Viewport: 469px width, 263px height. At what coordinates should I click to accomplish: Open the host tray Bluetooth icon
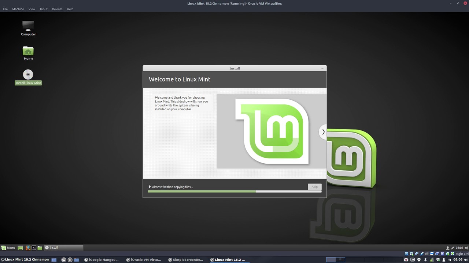(425, 260)
